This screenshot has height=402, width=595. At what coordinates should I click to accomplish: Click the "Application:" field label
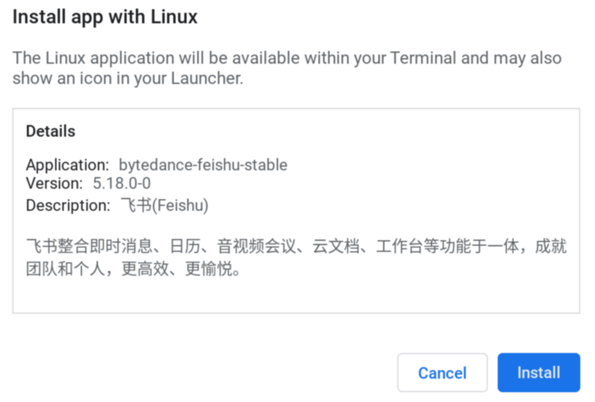point(67,165)
